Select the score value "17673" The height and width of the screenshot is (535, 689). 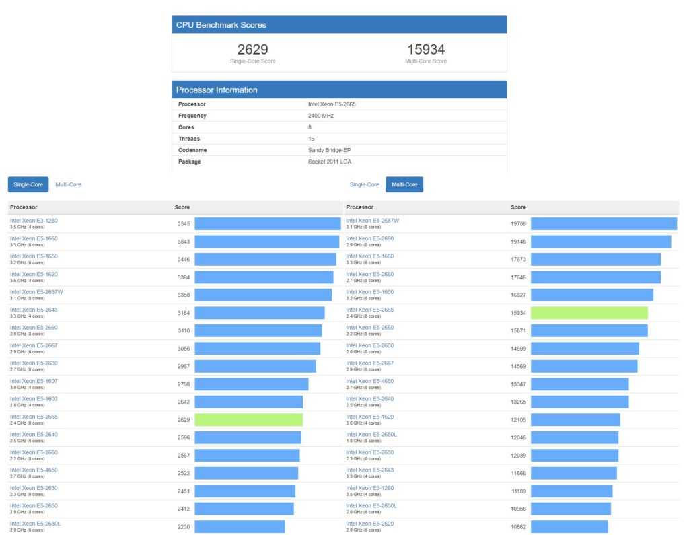[519, 259]
